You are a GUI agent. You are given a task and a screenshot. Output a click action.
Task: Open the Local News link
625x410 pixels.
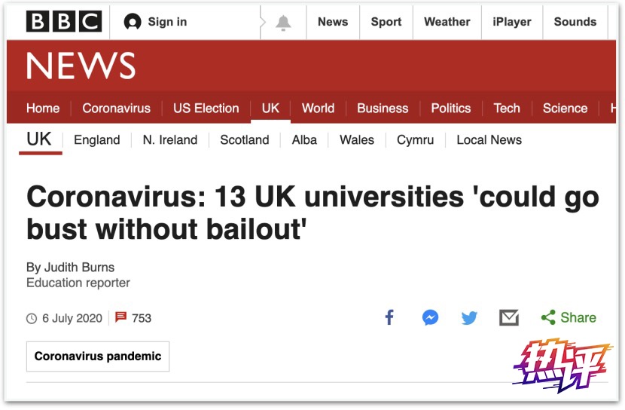(x=489, y=139)
